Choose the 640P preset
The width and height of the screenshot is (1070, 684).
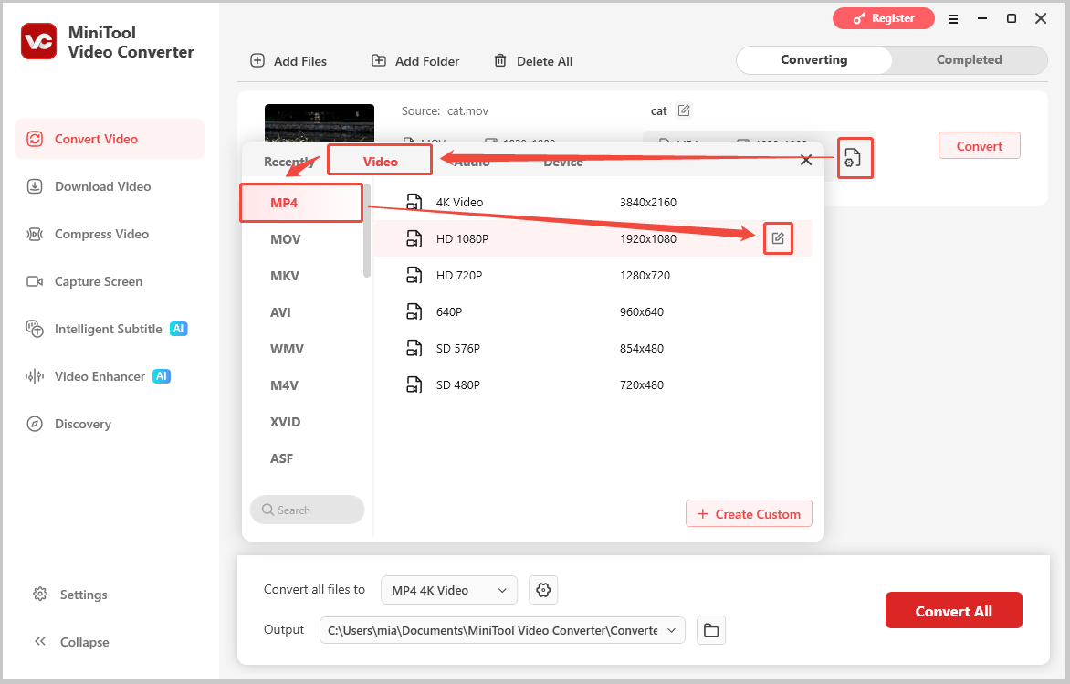(x=593, y=312)
